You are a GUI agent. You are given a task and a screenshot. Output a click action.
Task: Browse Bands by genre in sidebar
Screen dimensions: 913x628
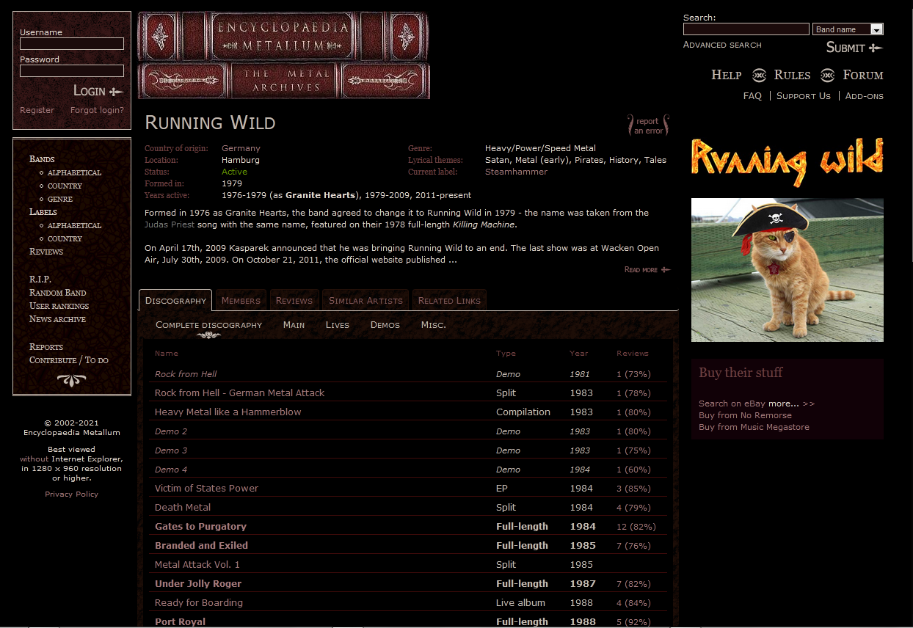(60, 199)
